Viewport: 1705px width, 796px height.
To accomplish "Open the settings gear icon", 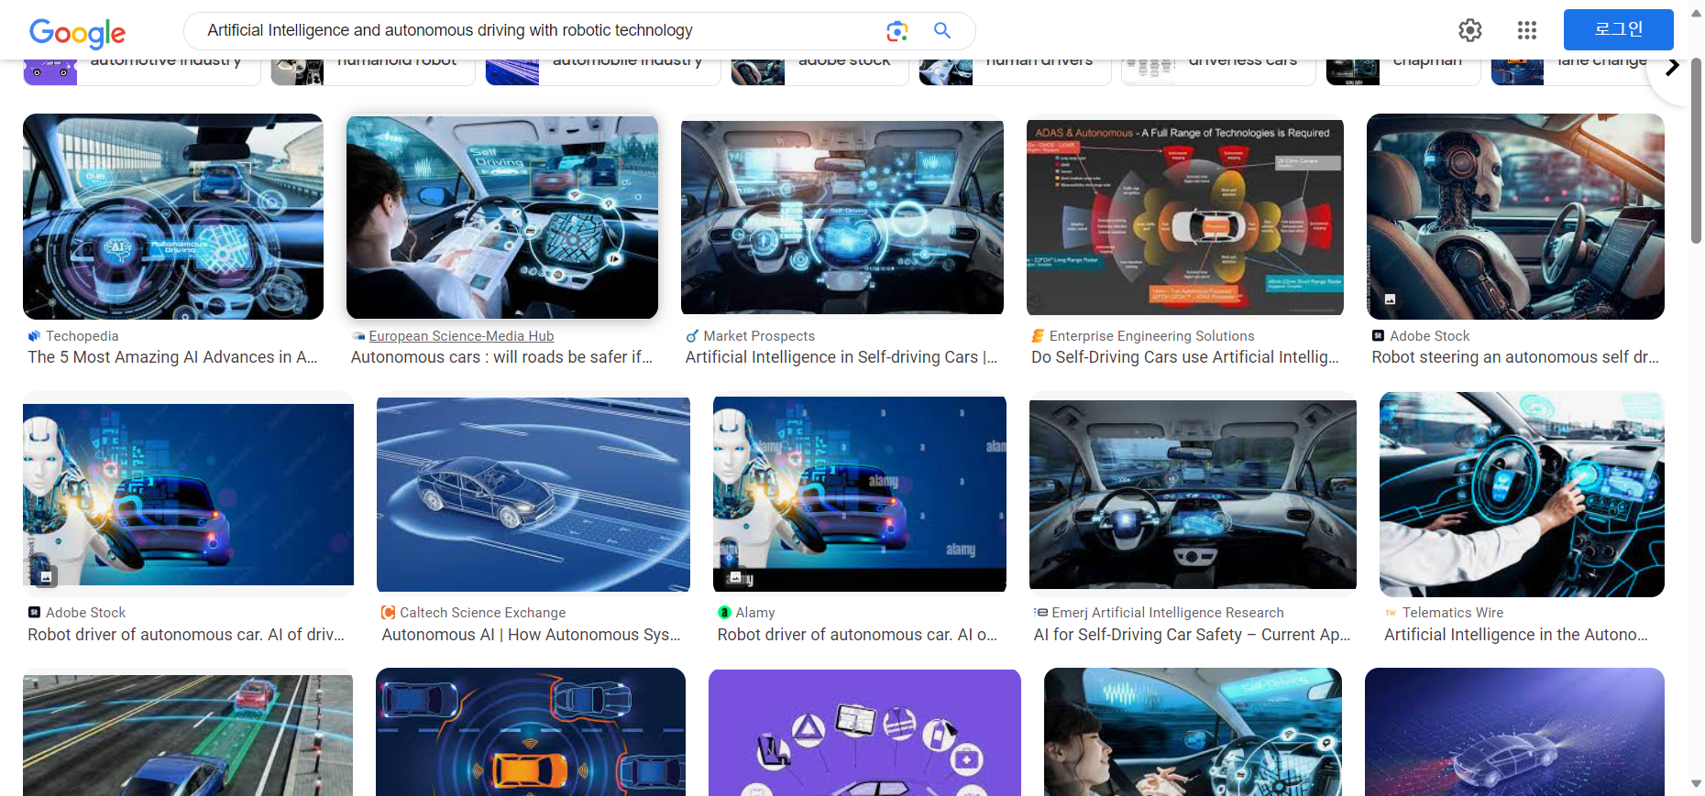I will [x=1470, y=30].
